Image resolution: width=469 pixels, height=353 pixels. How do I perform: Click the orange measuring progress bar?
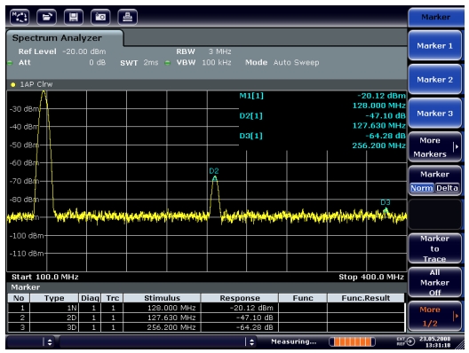coord(352,341)
